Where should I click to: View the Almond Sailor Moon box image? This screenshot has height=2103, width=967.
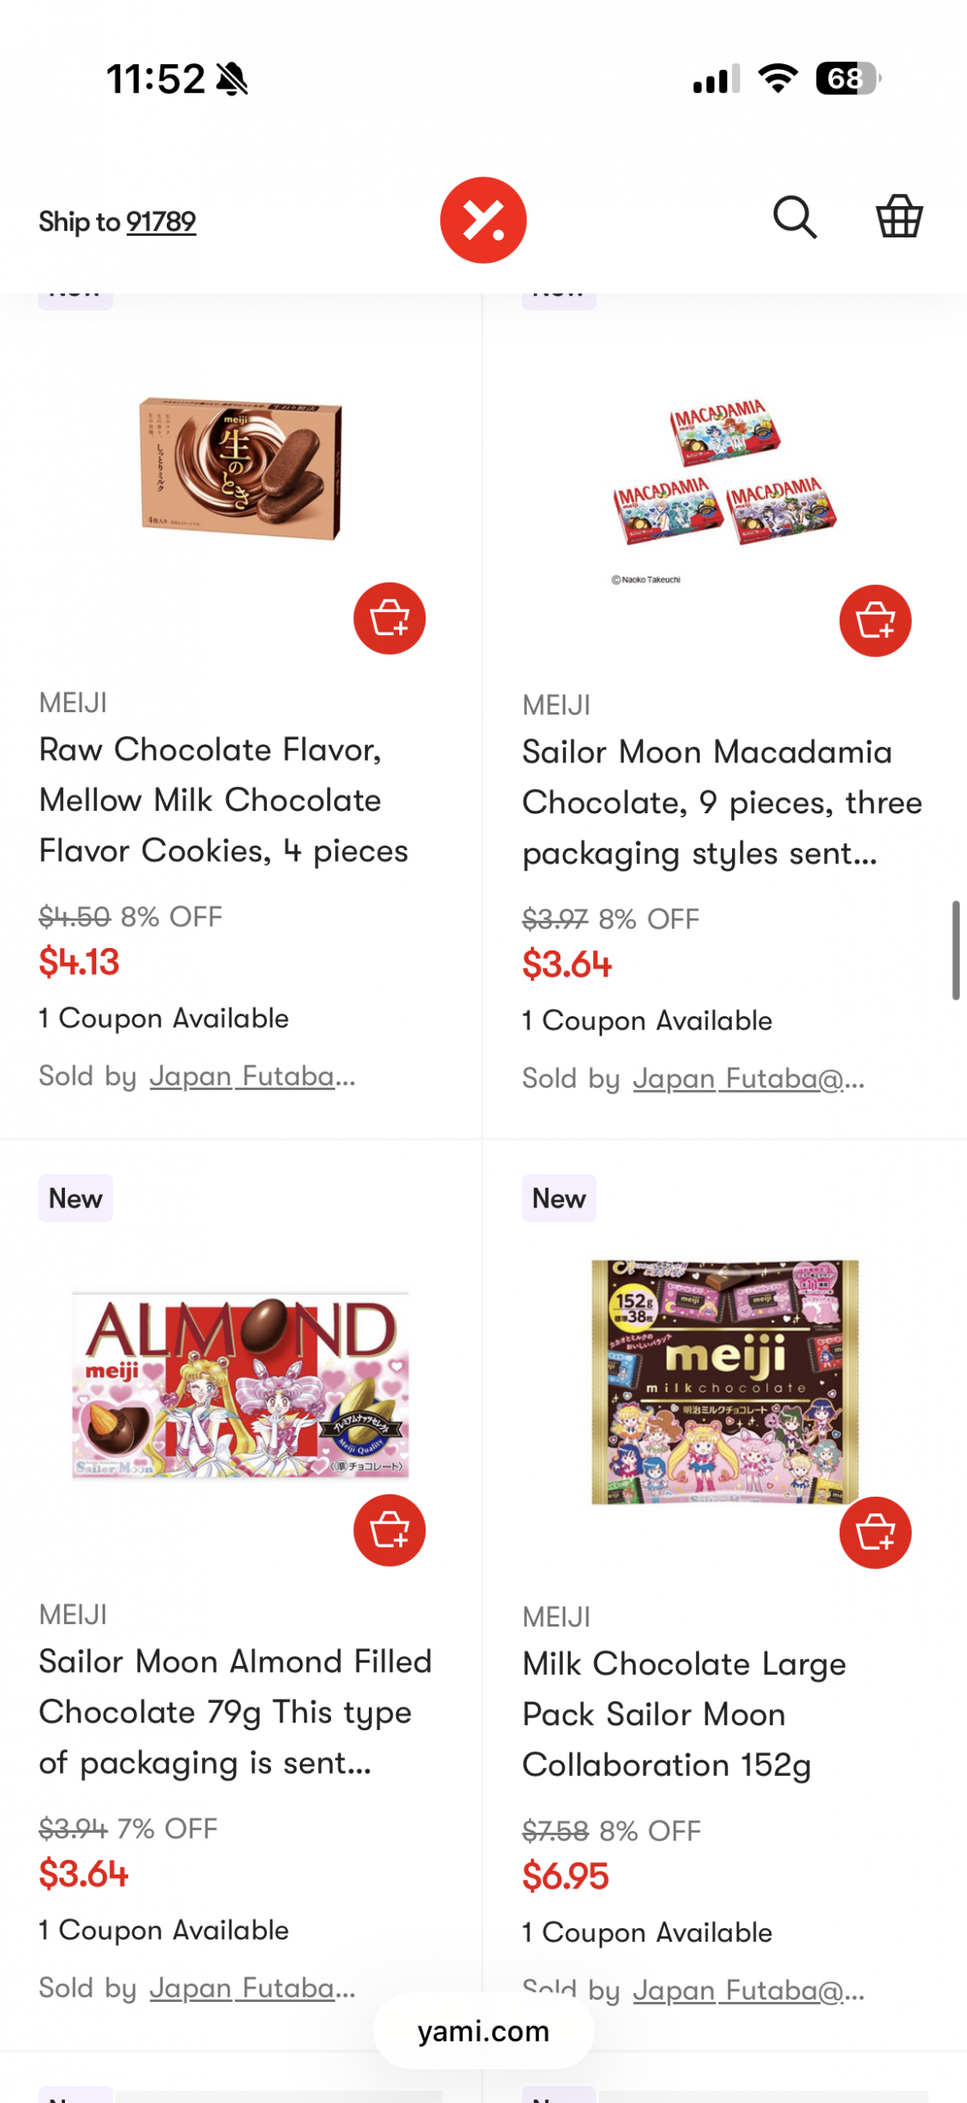pyautogui.click(x=240, y=1386)
